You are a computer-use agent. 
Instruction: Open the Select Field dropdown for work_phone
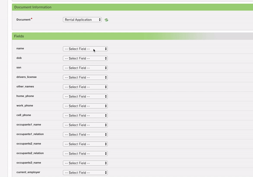(85, 106)
